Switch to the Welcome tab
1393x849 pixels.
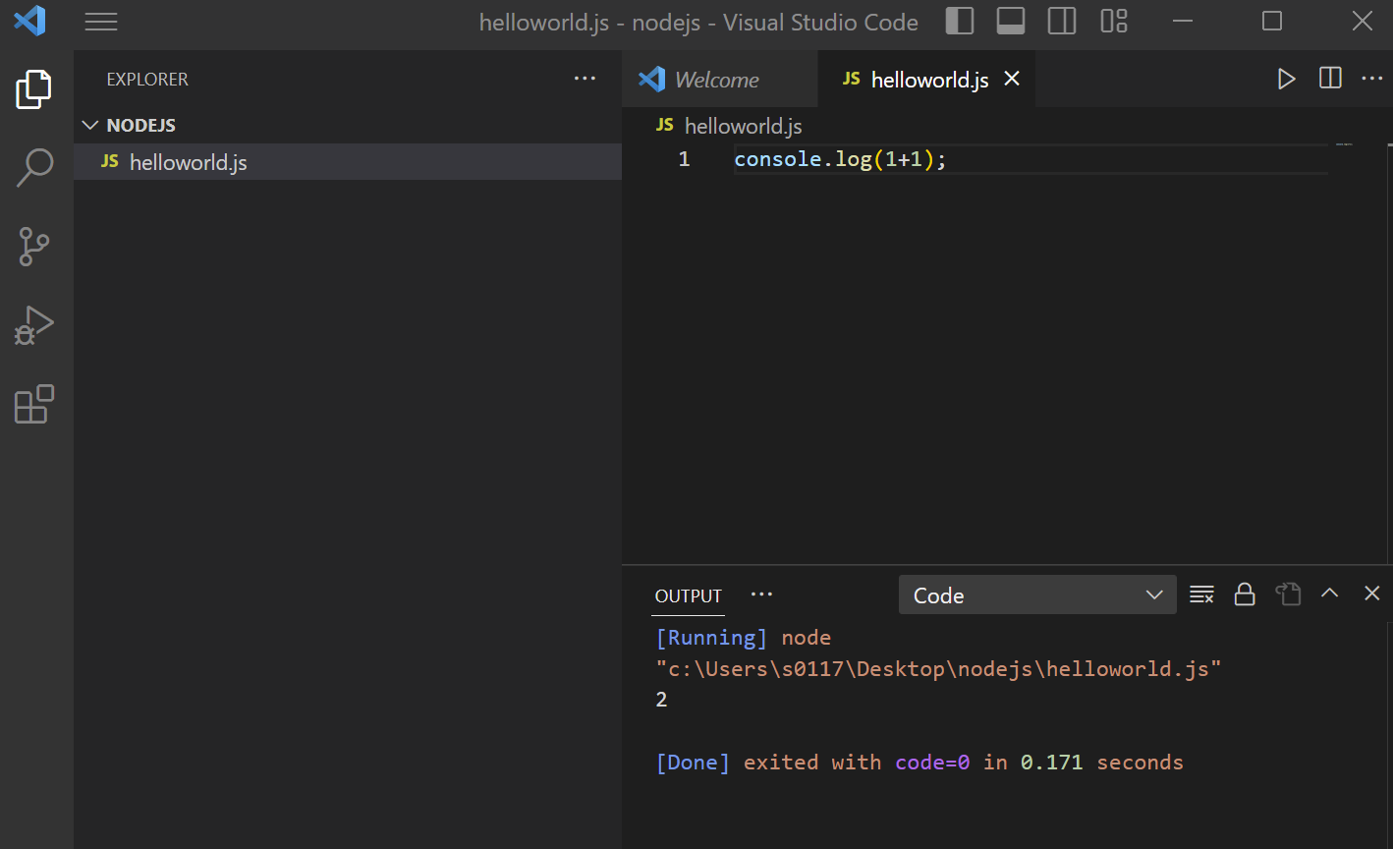(720, 80)
